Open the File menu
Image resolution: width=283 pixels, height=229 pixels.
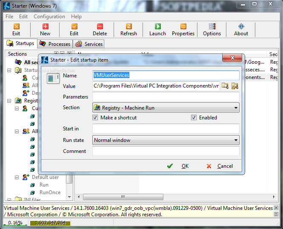coord(9,17)
